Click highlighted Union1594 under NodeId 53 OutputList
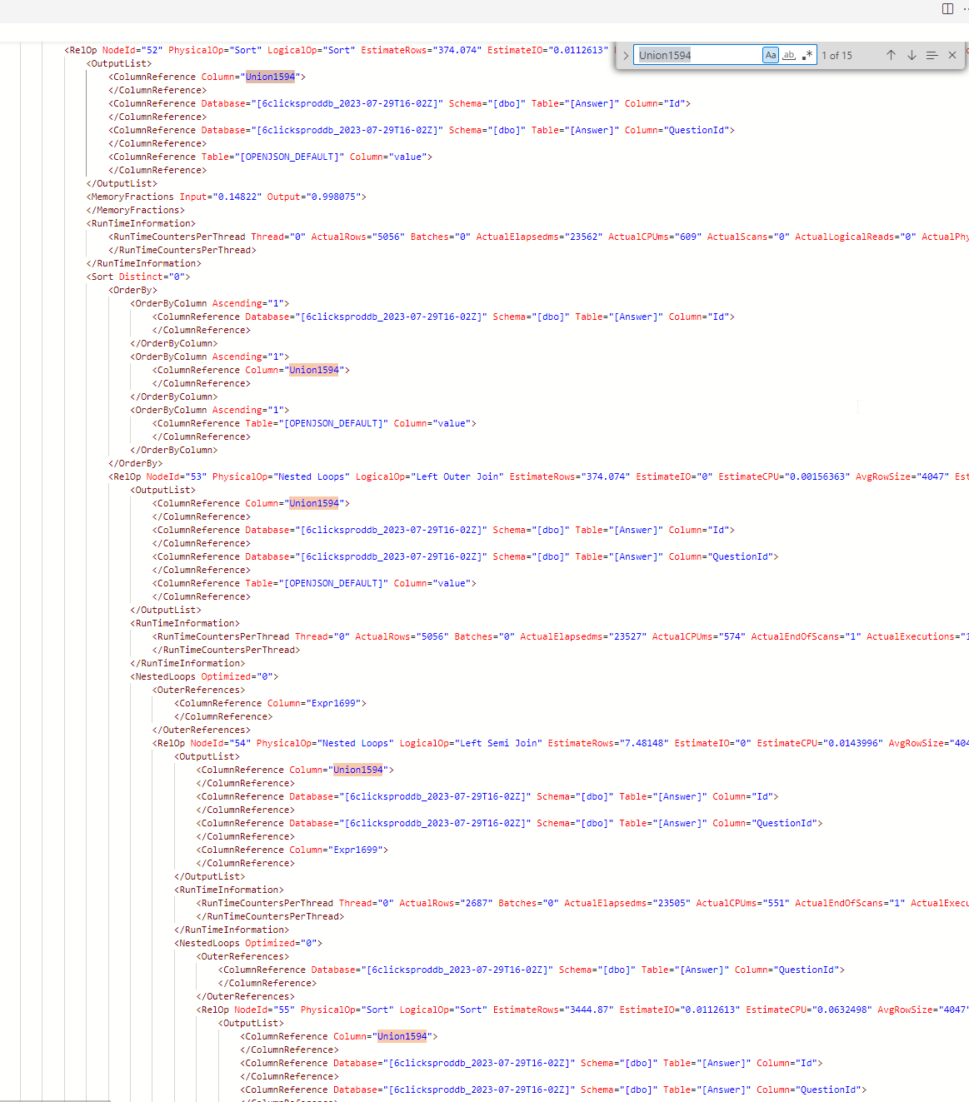Screen dimensions: 969x1102 pos(314,502)
